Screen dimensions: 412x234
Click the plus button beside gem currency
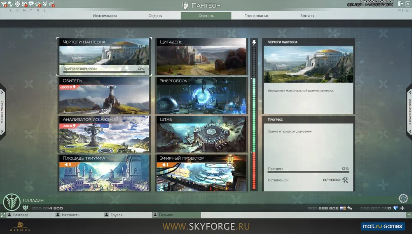click(402, 208)
